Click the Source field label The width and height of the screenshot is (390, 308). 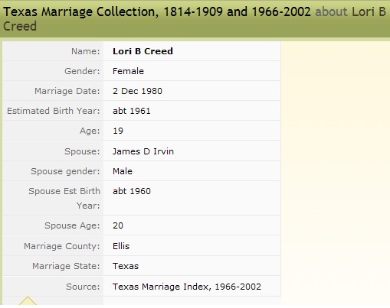click(x=83, y=287)
